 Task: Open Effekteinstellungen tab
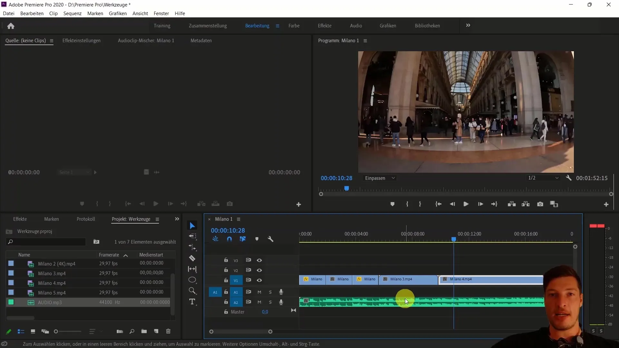pyautogui.click(x=82, y=41)
